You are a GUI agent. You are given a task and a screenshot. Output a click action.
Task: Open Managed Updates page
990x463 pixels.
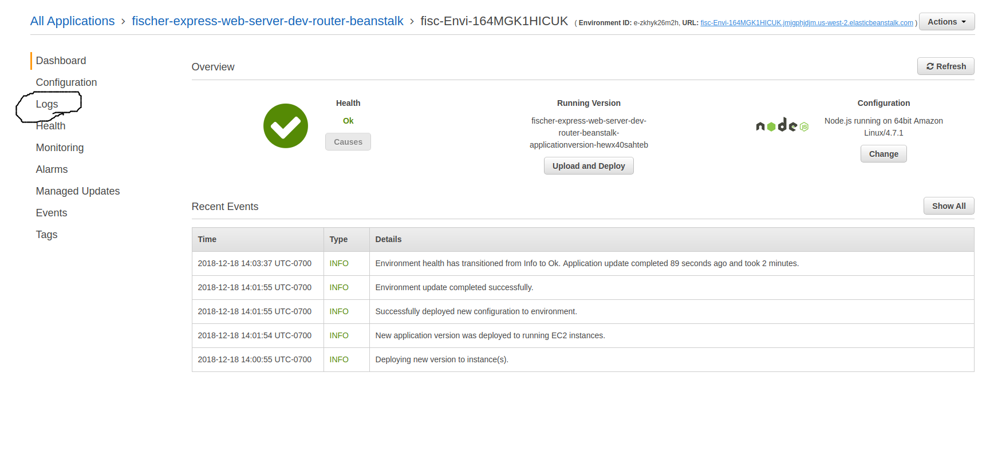tap(78, 191)
